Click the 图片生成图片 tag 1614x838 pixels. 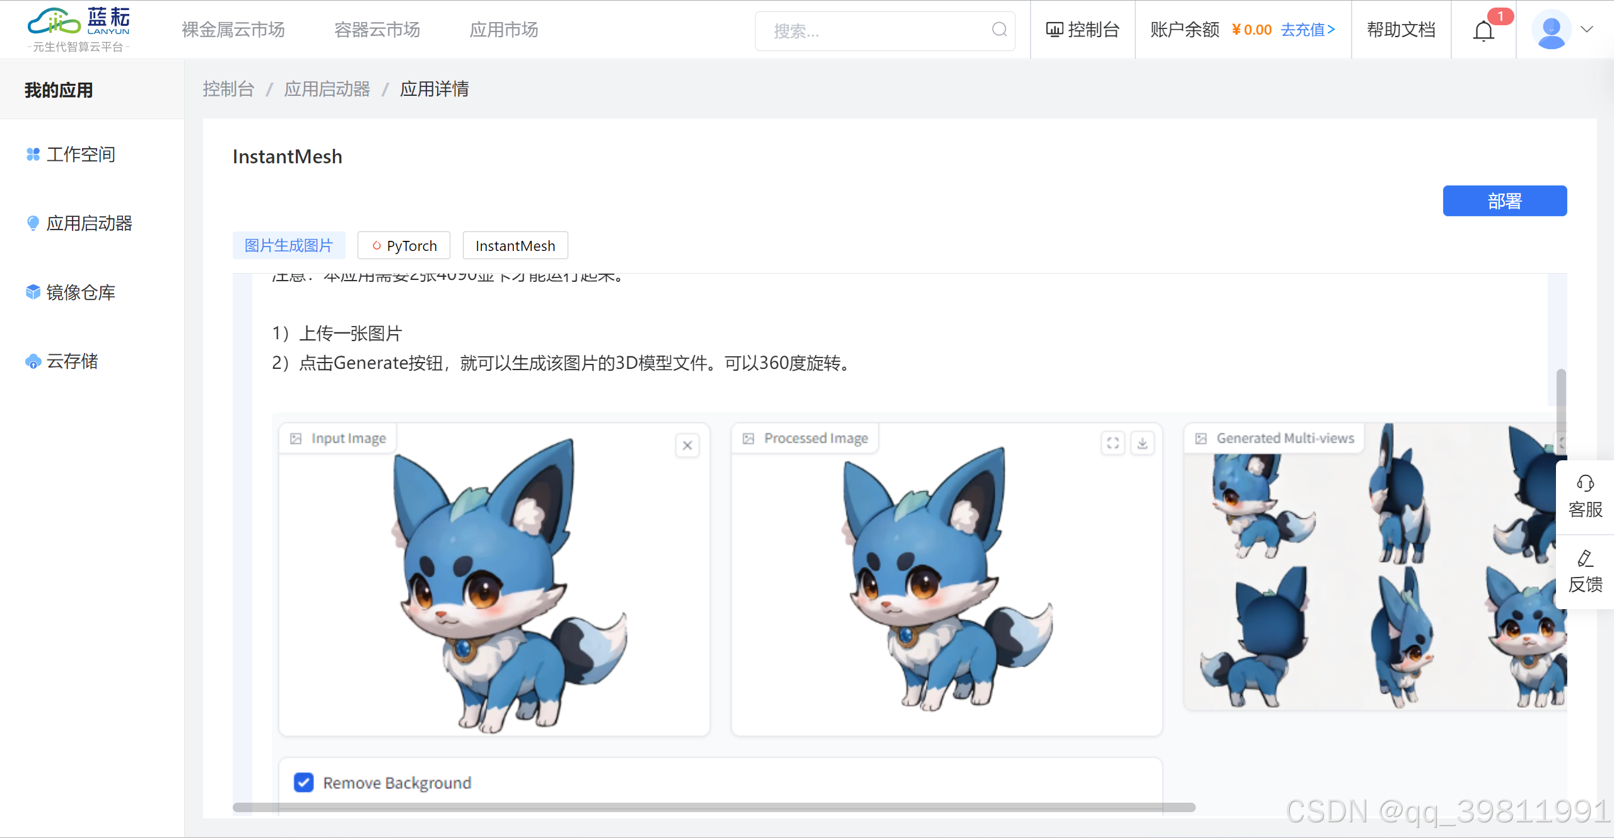(x=288, y=245)
